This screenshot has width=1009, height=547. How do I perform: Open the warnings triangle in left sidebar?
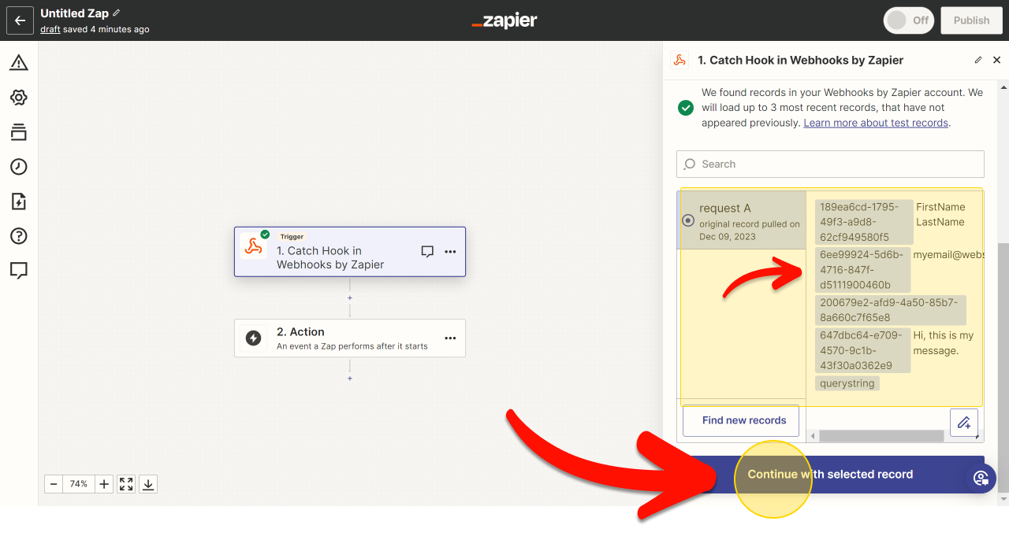pyautogui.click(x=19, y=63)
